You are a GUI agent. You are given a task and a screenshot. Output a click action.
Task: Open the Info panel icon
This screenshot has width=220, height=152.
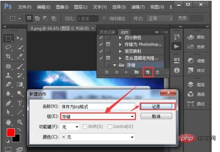click(177, 70)
